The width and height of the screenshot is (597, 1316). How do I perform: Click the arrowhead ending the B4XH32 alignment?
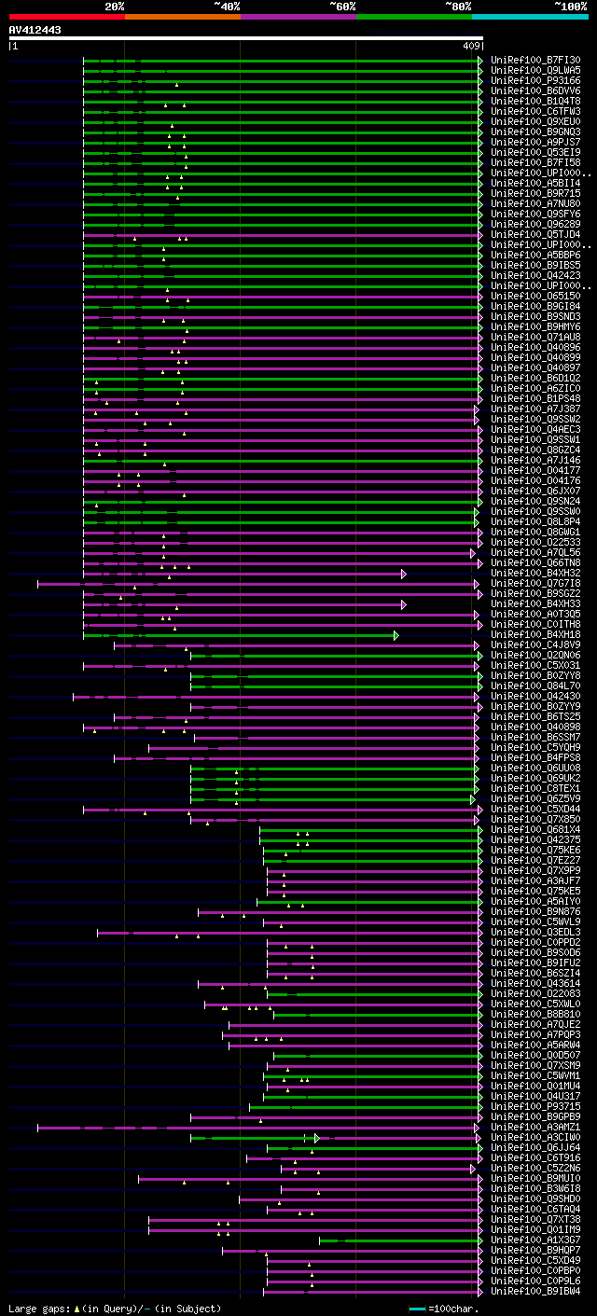(404, 574)
